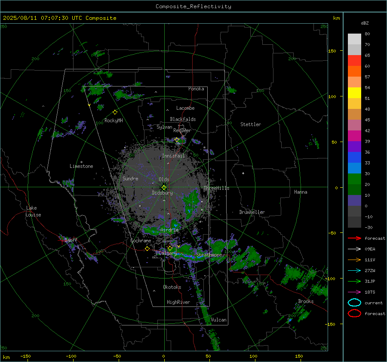Click the red cross marker at Banff
Viewport: 387px width, 362px height.
click(61, 240)
